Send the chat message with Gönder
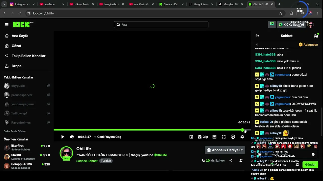323x181 pixels. pos(310,165)
